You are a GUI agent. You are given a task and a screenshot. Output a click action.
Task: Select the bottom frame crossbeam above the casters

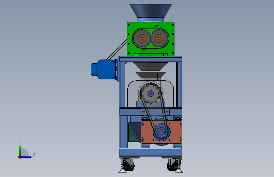[151, 153]
